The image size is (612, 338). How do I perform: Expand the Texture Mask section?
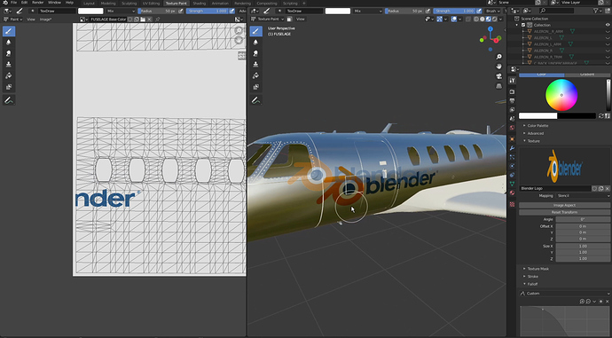[x=537, y=269]
